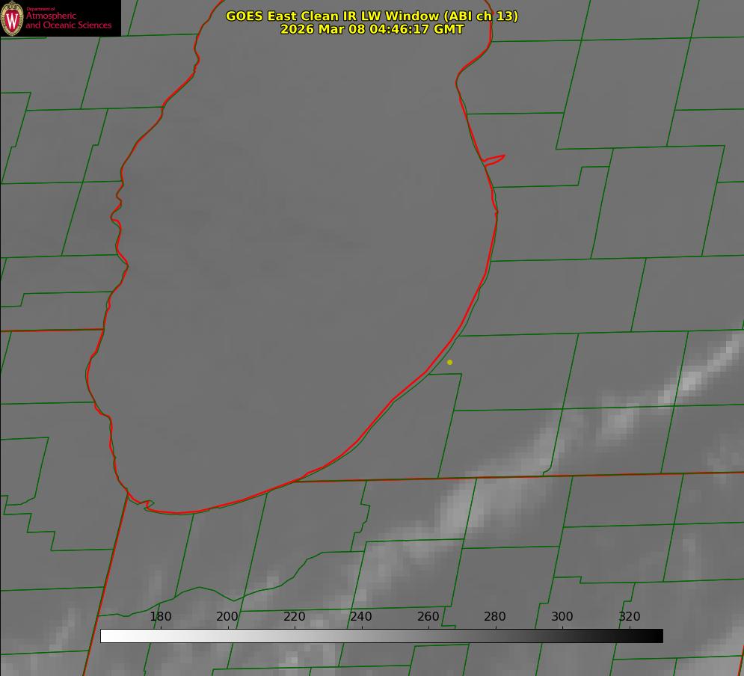Click the colorbar label '260'

(428, 616)
